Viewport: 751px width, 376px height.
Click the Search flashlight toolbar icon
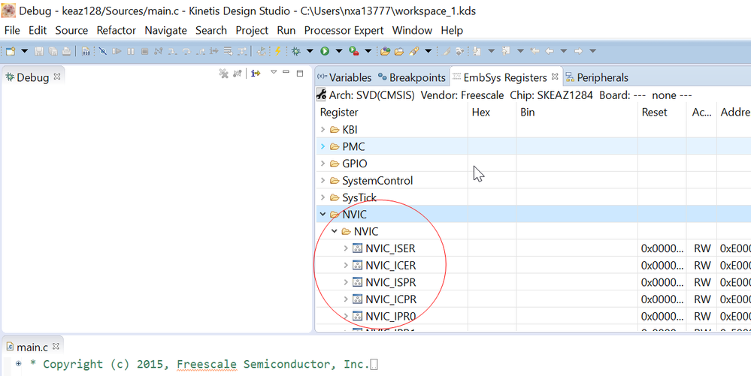pos(413,51)
